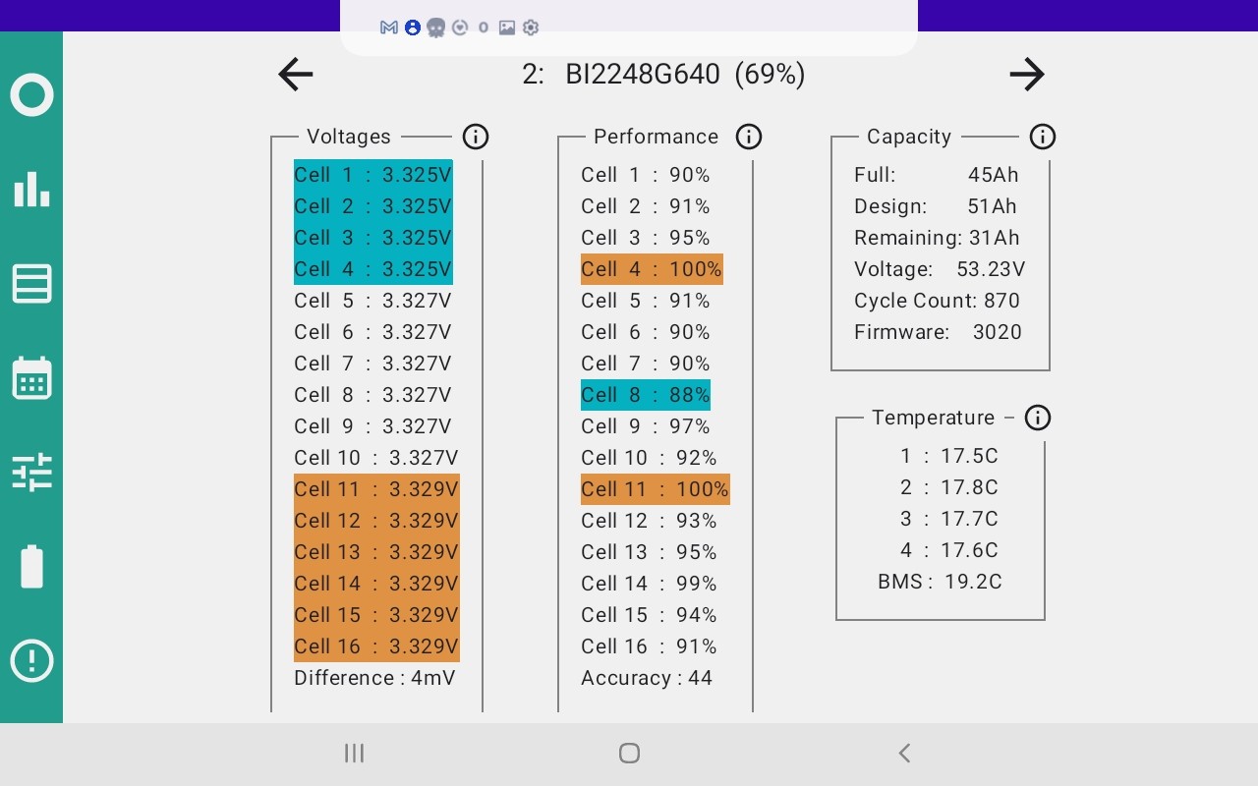This screenshot has height=786, width=1258.
Task: Select highlighted Cell 4 : 100% performance row
Action: coord(652,269)
